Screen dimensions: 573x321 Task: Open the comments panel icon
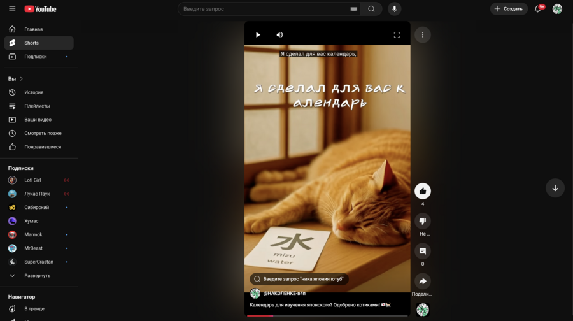(x=423, y=251)
